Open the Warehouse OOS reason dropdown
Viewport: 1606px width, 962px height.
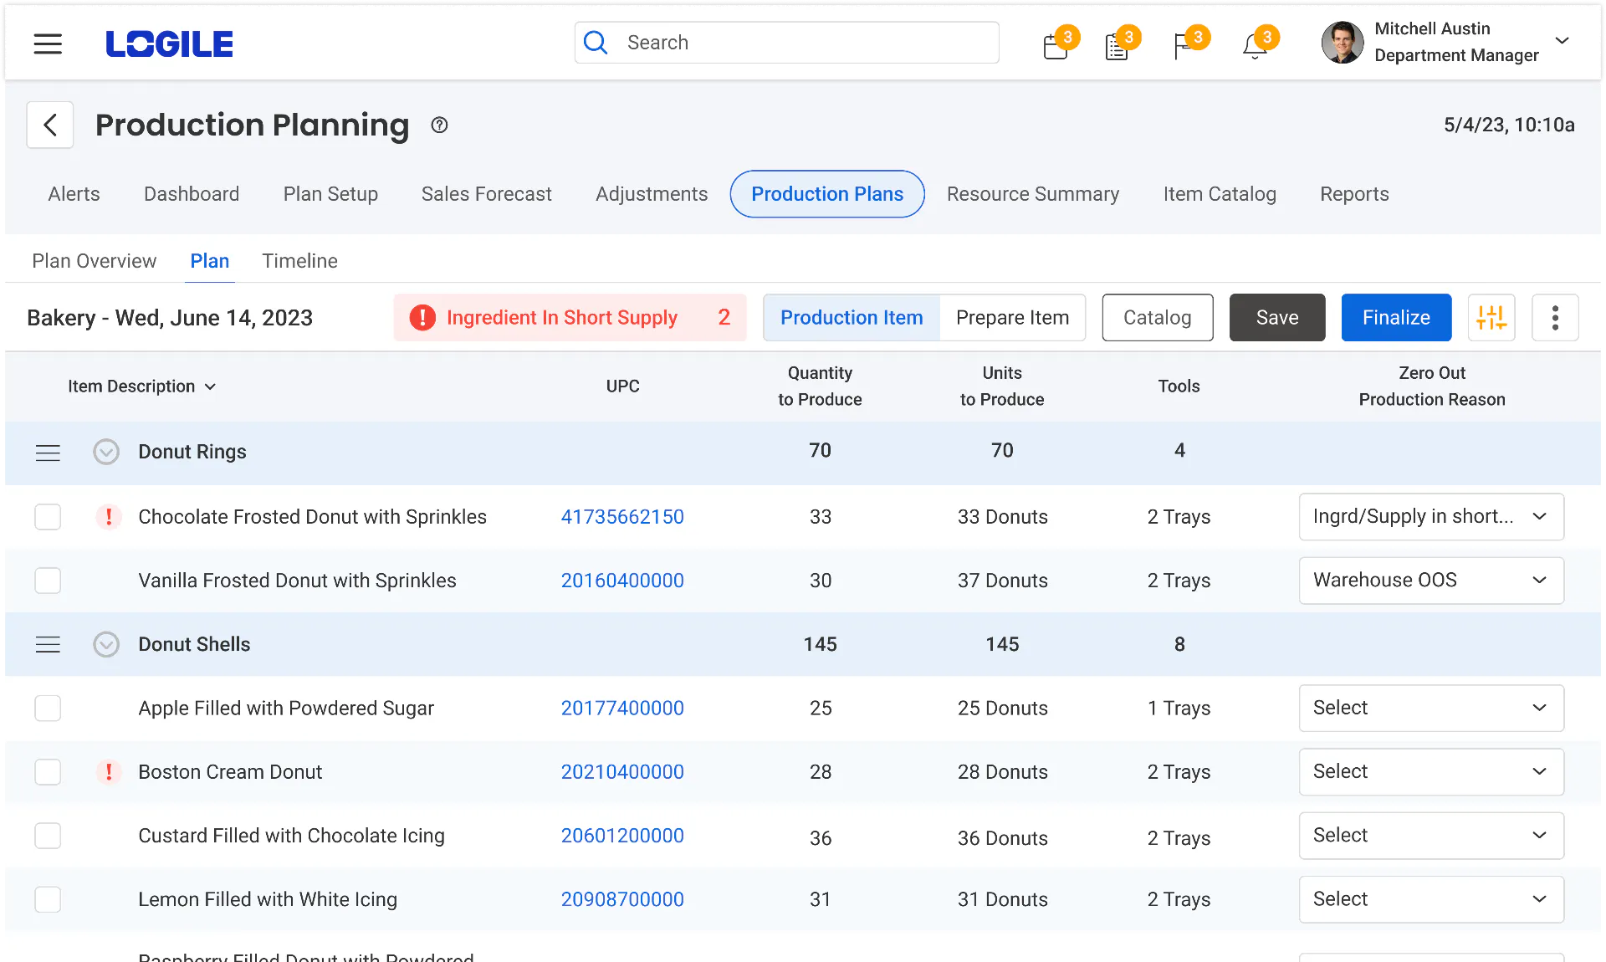click(1431, 580)
